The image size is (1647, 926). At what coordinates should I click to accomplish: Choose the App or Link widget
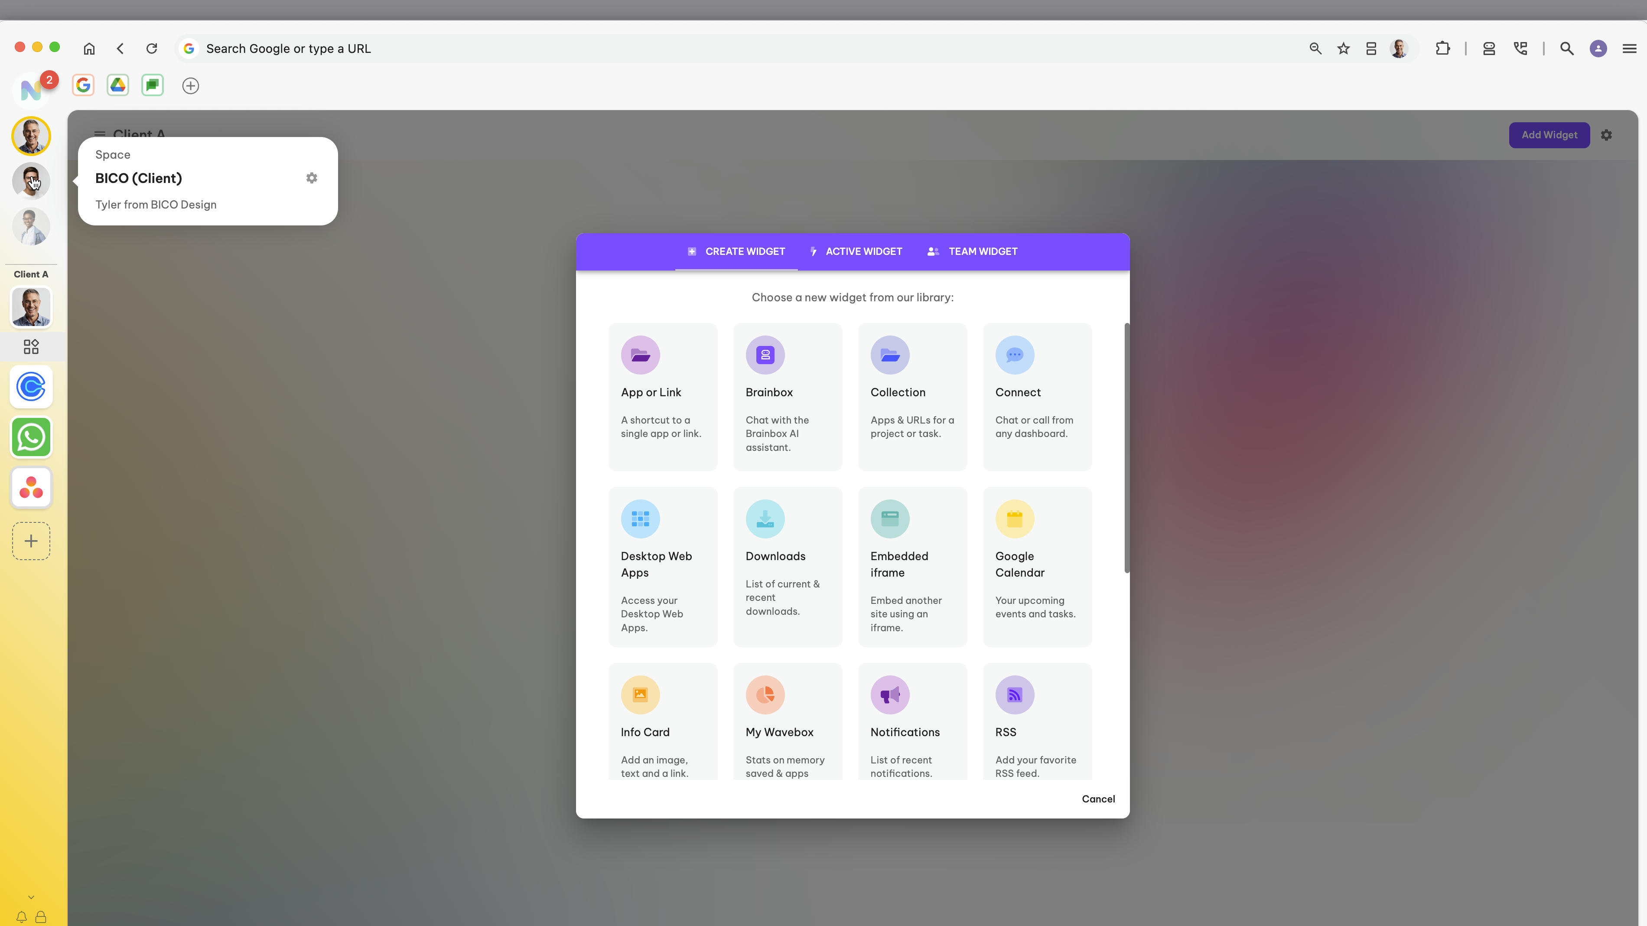[662, 397]
